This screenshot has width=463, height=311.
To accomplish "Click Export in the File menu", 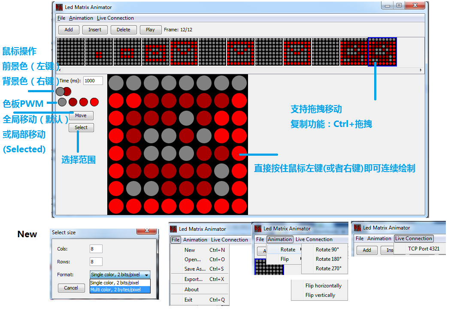I will (x=193, y=279).
